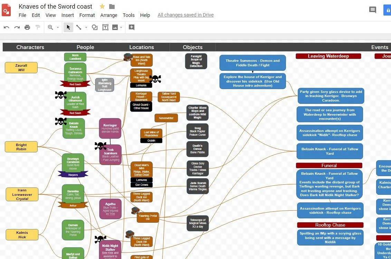Click the Insert image icon

click(115, 27)
